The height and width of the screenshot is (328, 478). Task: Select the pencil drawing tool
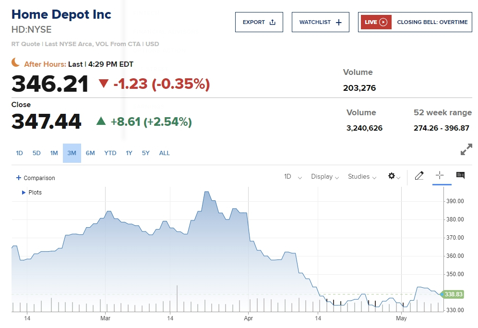419,176
